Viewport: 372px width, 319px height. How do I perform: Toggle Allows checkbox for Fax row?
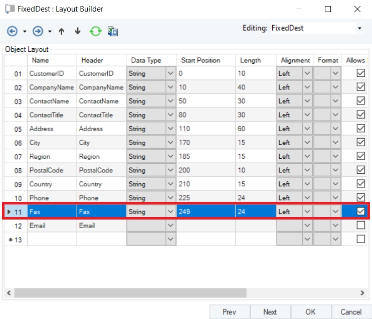coord(360,211)
